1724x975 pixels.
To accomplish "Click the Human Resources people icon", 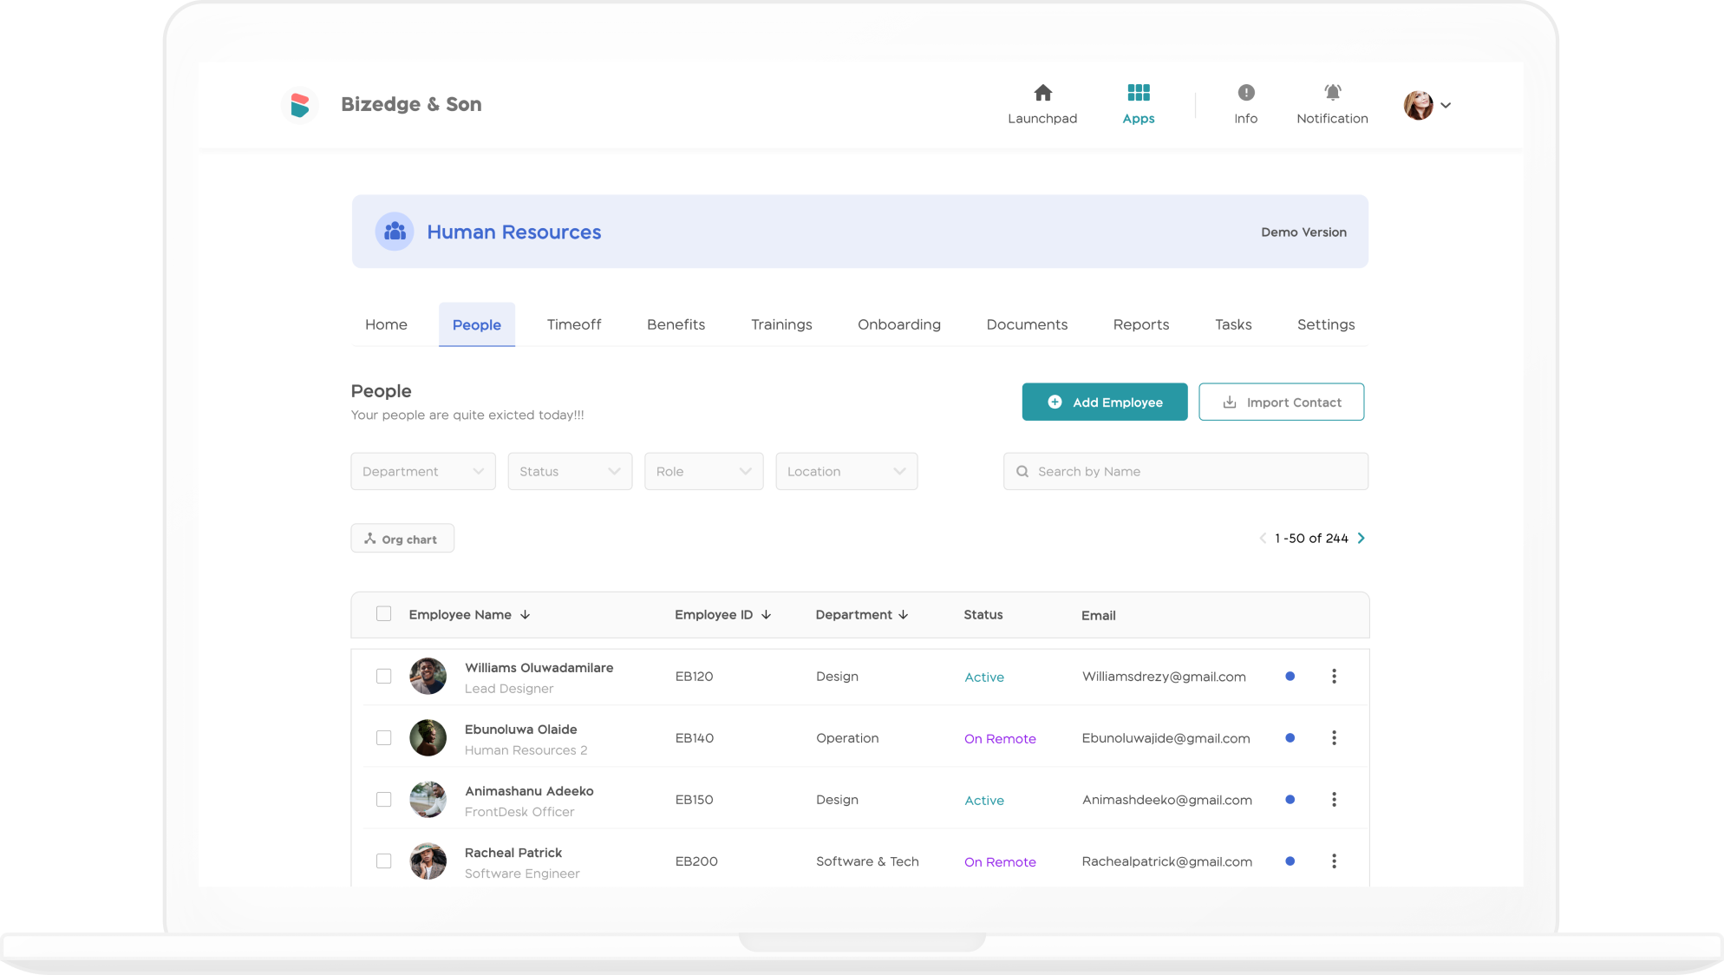I will coord(395,232).
